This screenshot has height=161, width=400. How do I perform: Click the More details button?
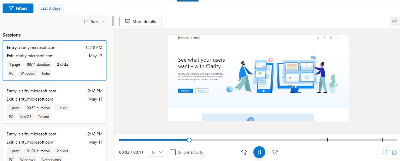140,22
